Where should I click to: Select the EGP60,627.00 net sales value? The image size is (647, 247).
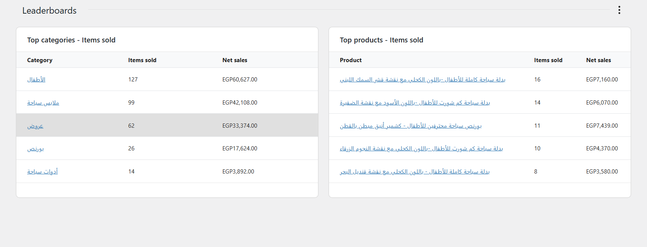tap(240, 80)
